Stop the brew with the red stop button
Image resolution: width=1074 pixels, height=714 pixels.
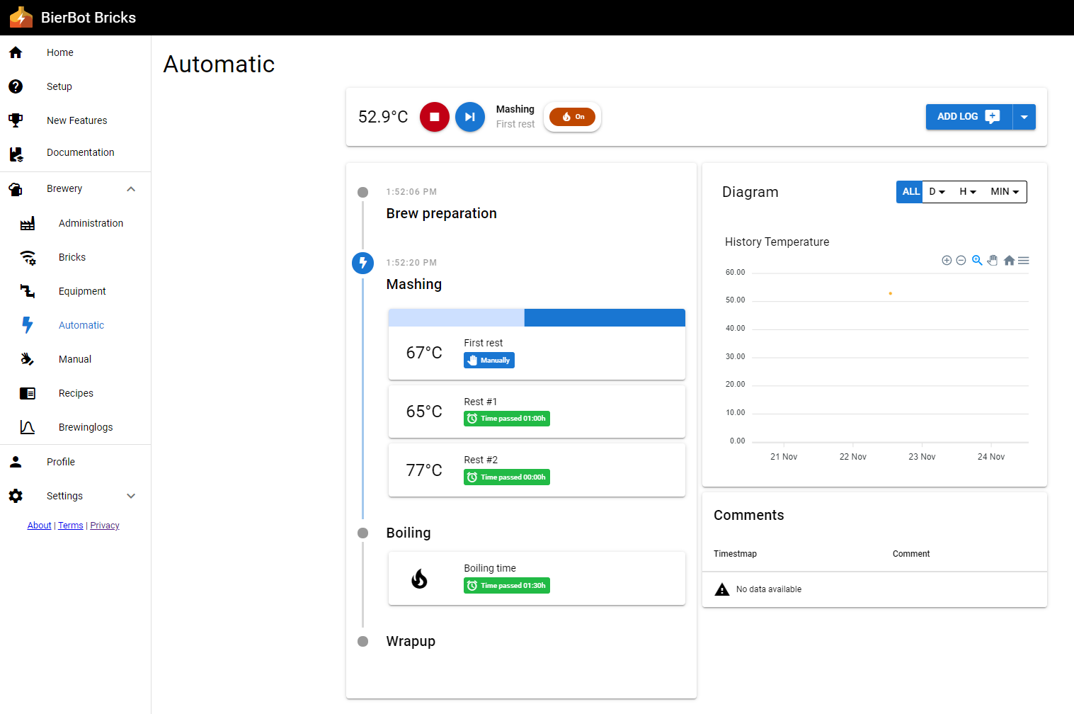(x=435, y=117)
